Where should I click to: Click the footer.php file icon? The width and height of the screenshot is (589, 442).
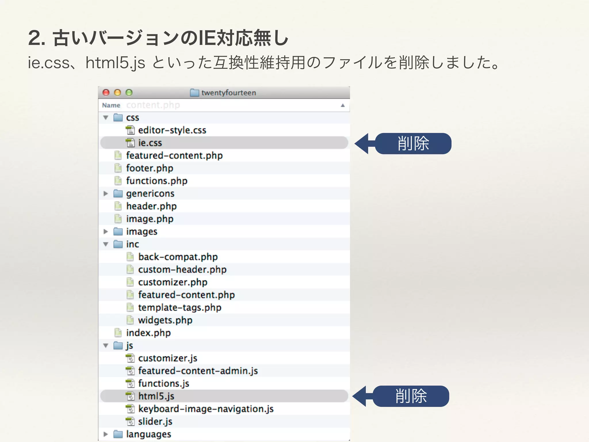point(118,168)
